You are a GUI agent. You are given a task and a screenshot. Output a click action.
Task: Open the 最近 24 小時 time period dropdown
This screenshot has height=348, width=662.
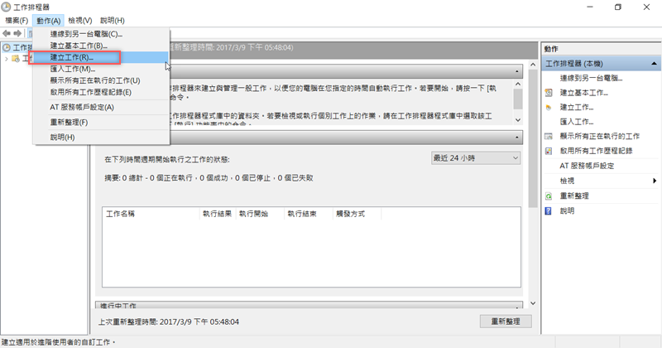476,158
